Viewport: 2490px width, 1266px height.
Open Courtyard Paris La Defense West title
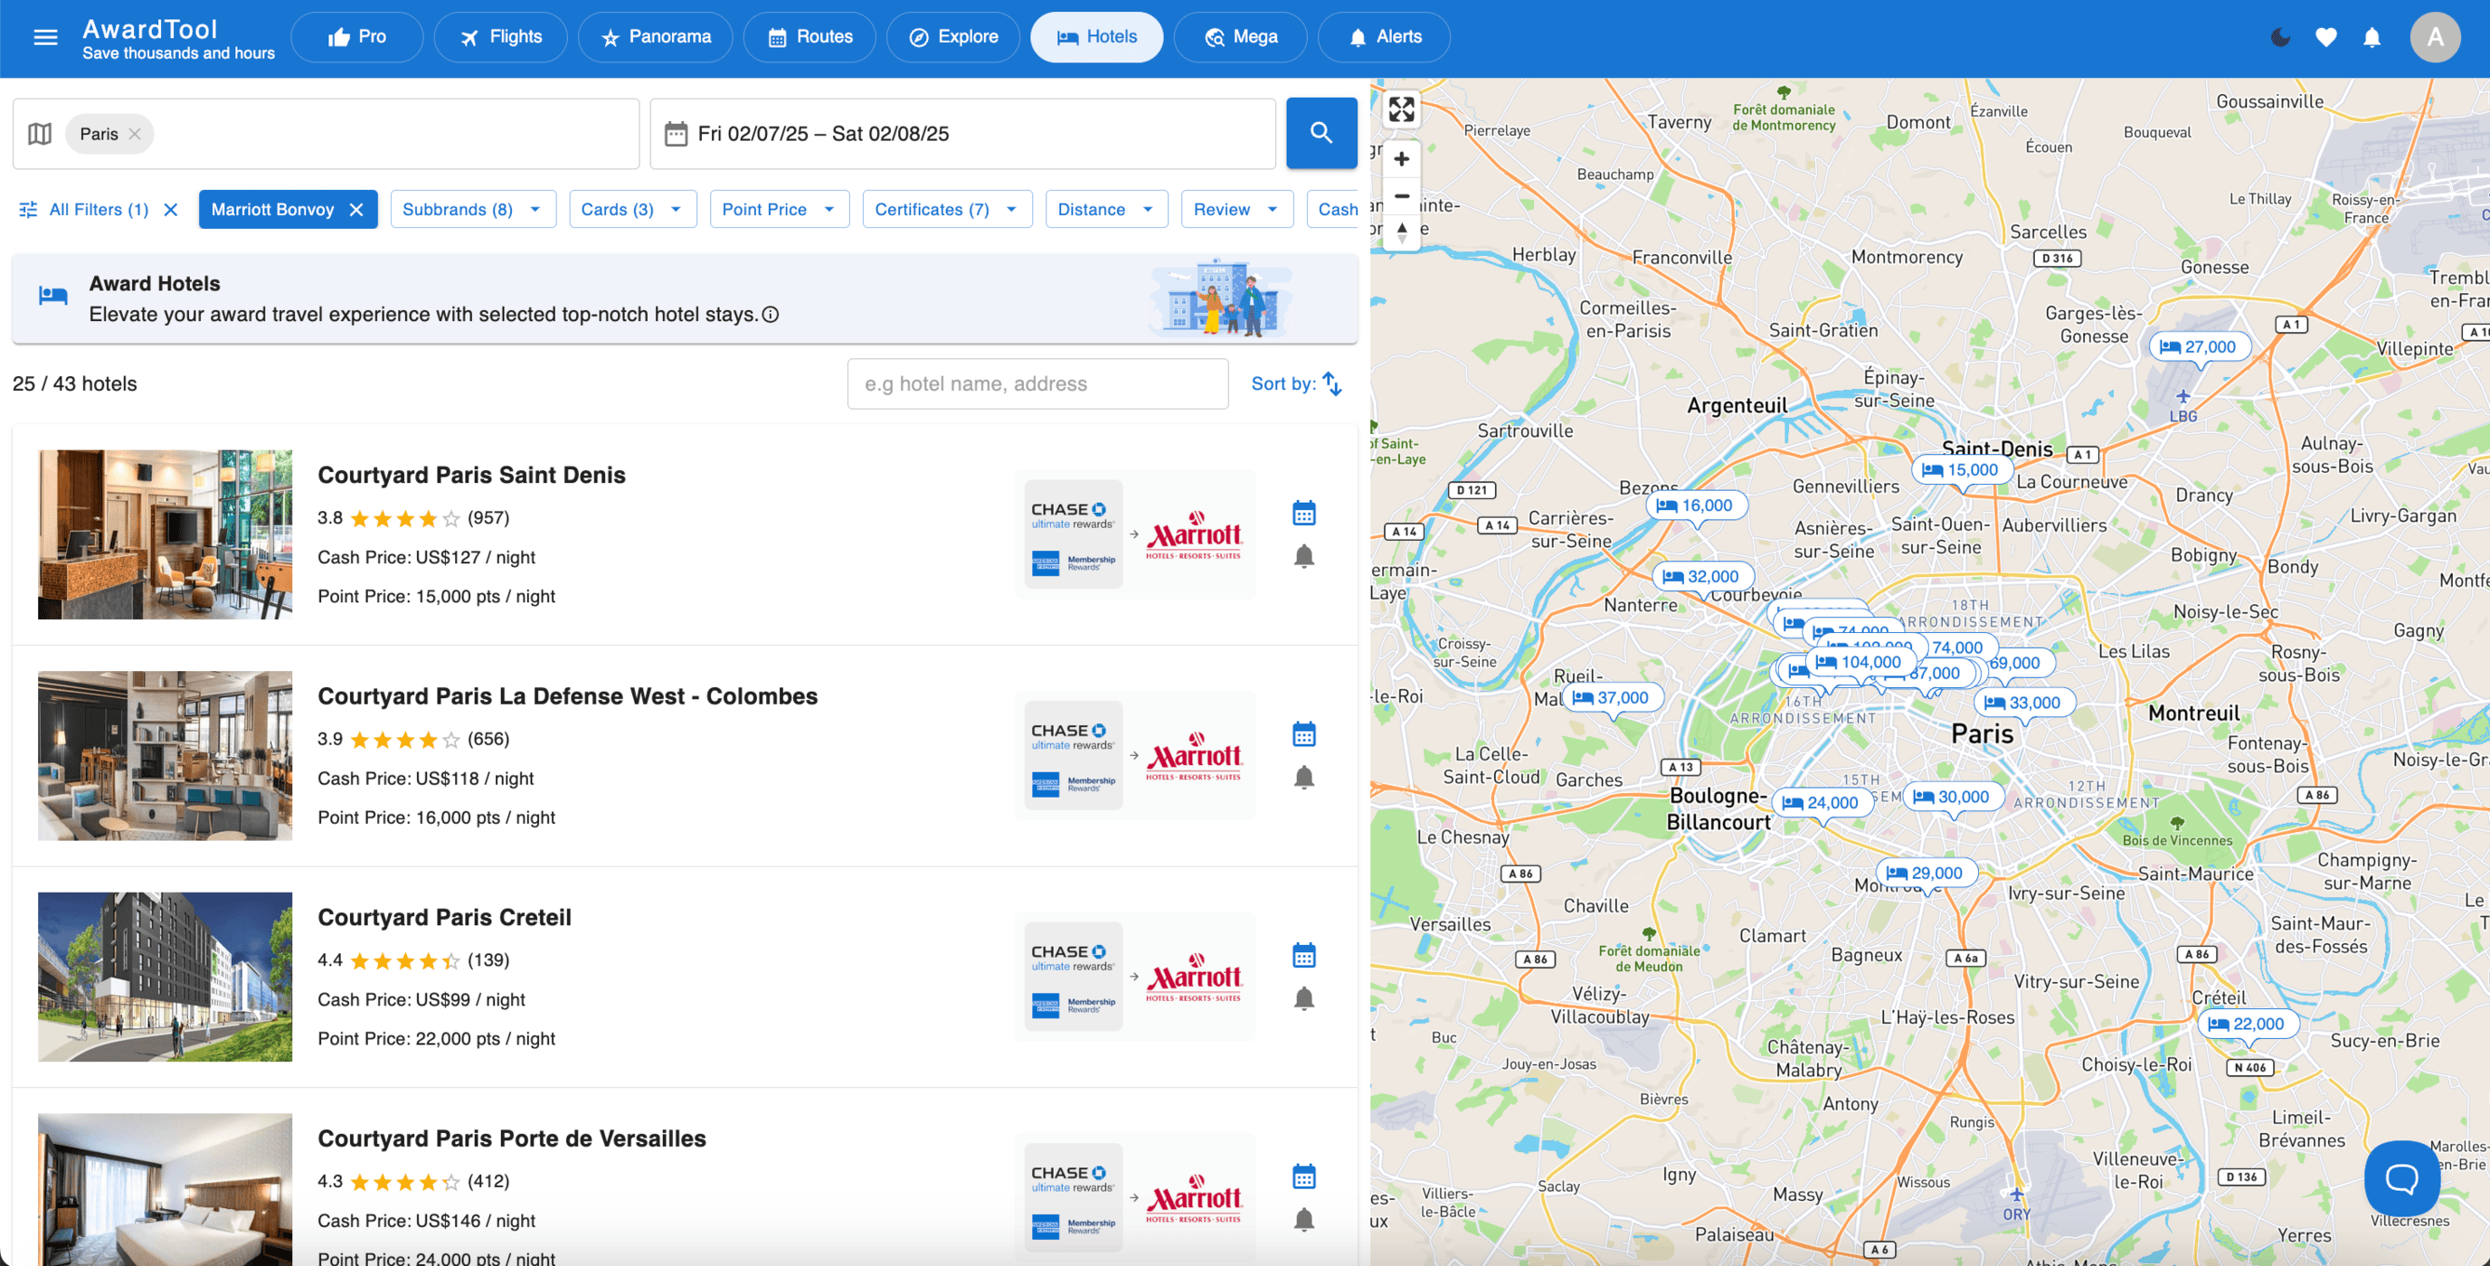point(567,695)
